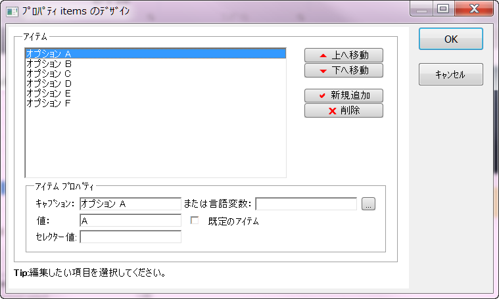The width and height of the screenshot is (499, 299).
Task: Click the 上へ移動 (move up) button
Action: pyautogui.click(x=344, y=55)
